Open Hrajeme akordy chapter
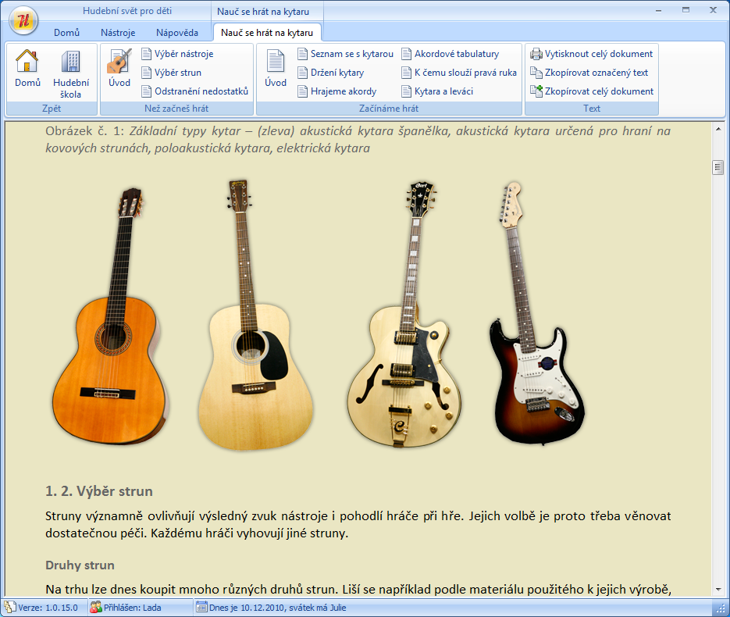730x617 pixels. 337,91
